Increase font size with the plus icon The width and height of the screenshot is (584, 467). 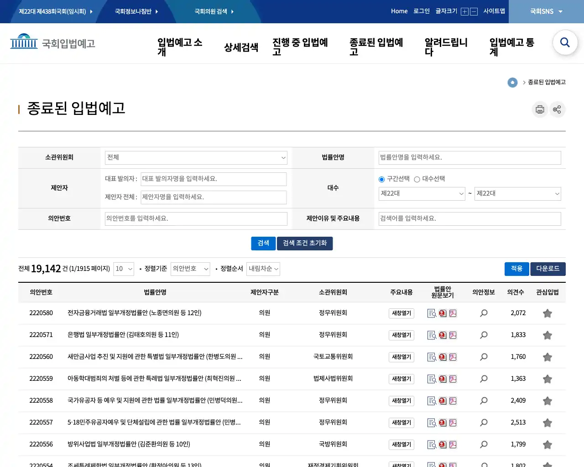tap(464, 11)
